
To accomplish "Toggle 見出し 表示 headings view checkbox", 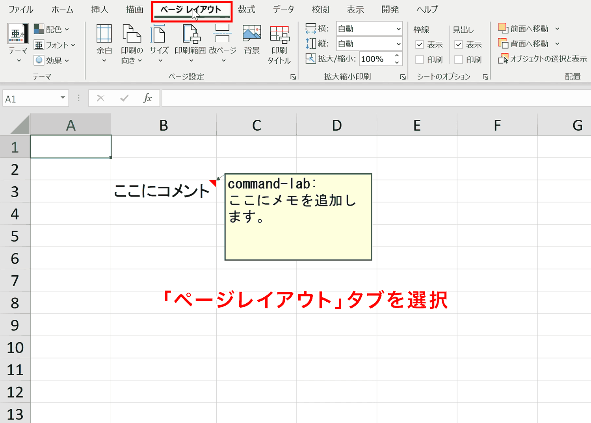I will tap(459, 45).
